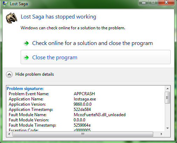177x143 pixels.
Task: Minimize the Lost Saga dialog window
Action: point(143,2)
